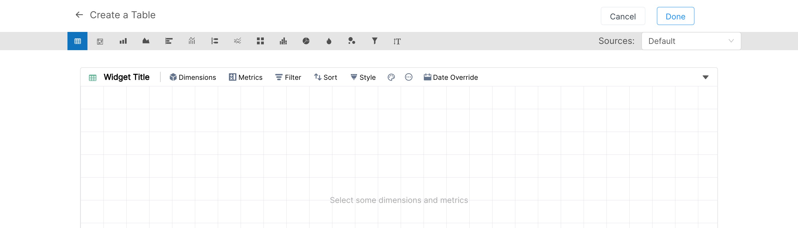Screen dimensions: 798x228
Task: Open the Style menu
Action: (x=363, y=77)
